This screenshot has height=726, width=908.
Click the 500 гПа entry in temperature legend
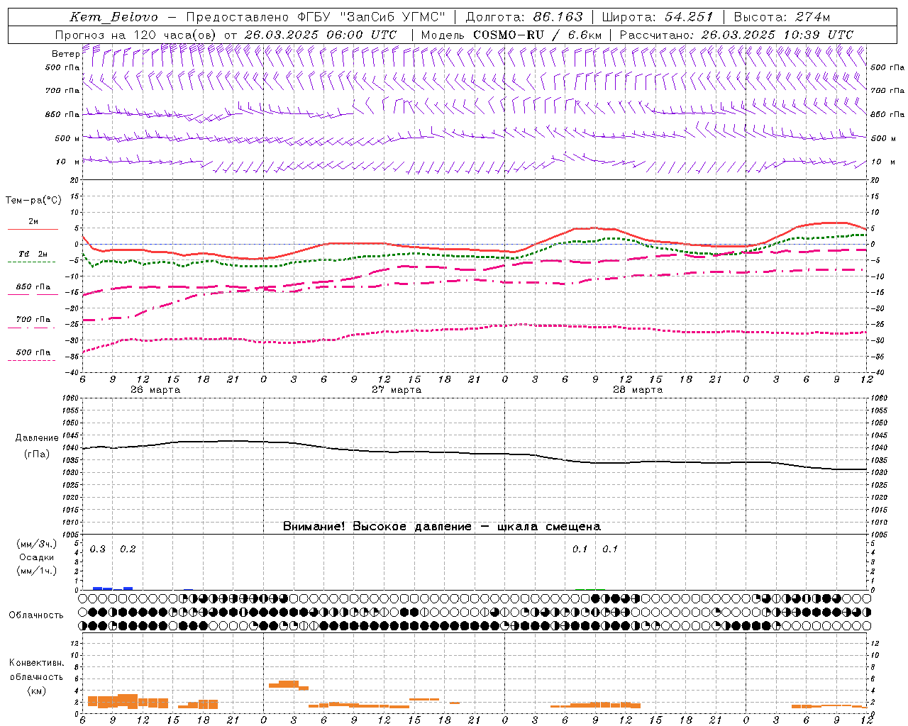(x=33, y=352)
